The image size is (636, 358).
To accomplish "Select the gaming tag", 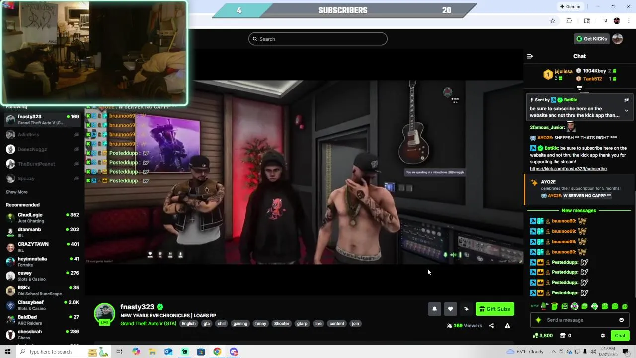I will point(240,323).
